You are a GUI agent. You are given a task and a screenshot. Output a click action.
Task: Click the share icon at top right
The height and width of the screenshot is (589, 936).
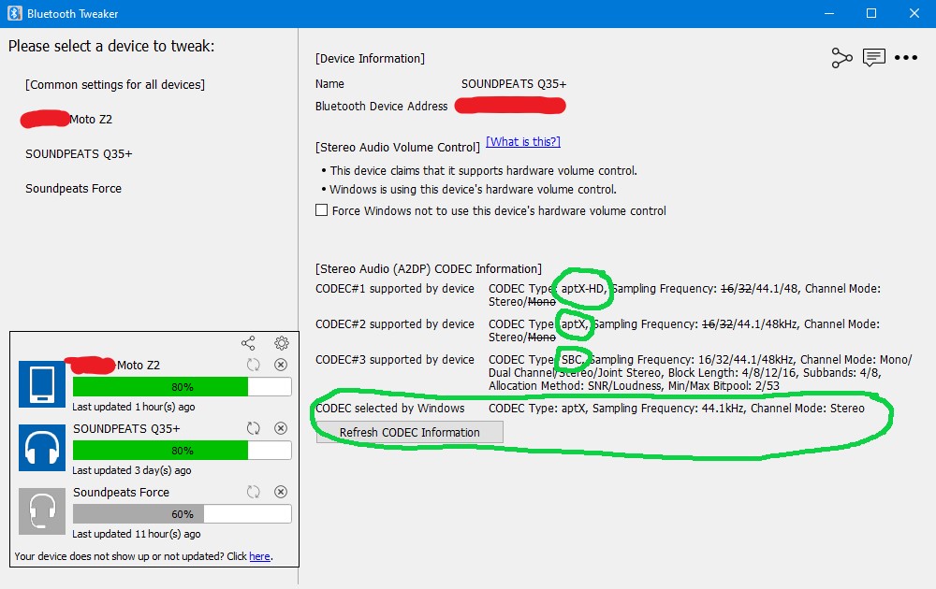841,58
